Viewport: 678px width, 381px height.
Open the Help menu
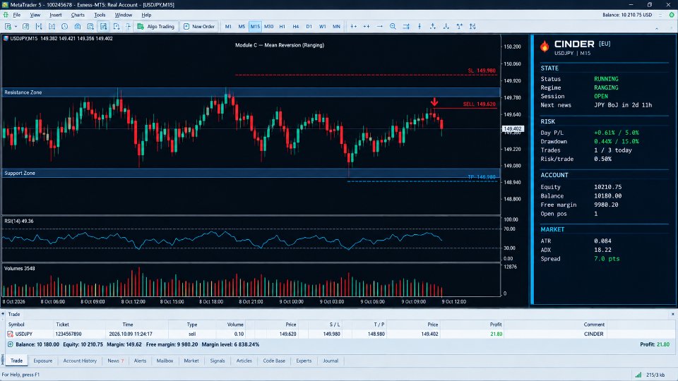[147, 15]
